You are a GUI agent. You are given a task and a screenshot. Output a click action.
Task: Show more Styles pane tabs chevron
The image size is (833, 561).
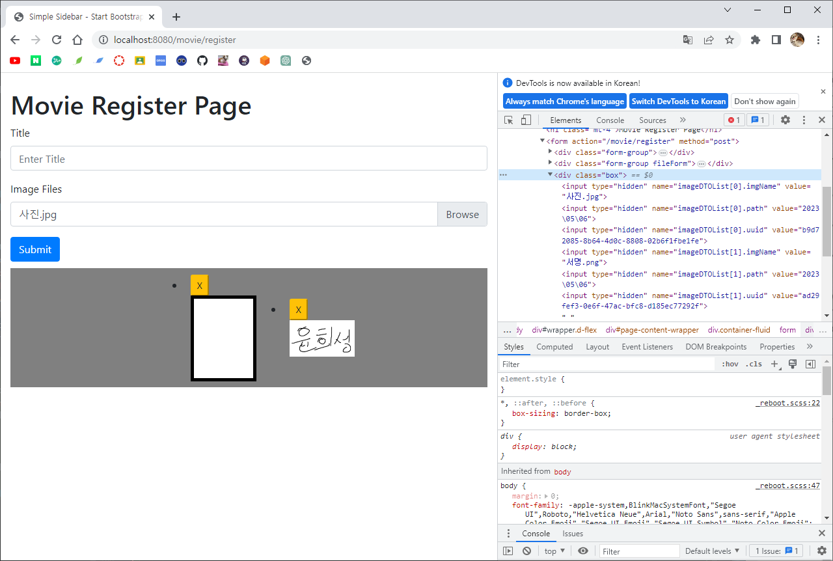tap(810, 347)
